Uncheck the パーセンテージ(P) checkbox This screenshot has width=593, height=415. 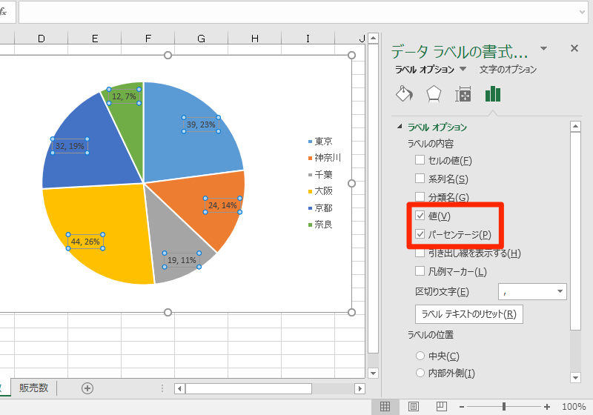420,234
